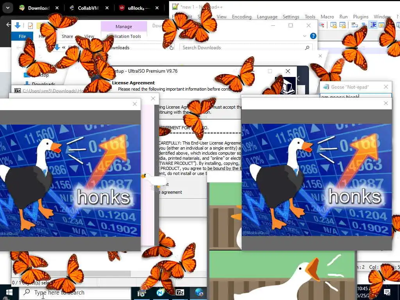Open the Run menu in Notepad++
This screenshot has width=400, height=300.
click(x=343, y=16)
